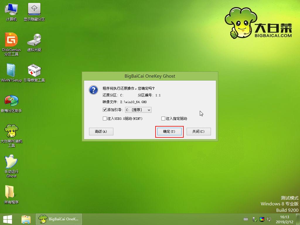
Task: Click the keyboard tray icon
Action: point(246,219)
